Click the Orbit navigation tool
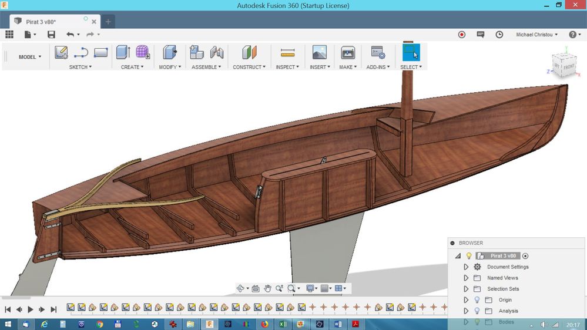Image resolution: width=587 pixels, height=330 pixels. click(x=240, y=288)
